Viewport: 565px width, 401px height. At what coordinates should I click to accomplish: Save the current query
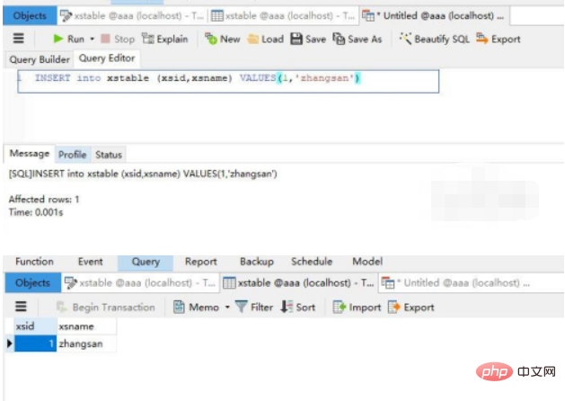308,39
